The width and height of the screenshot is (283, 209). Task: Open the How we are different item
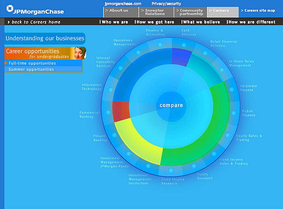click(251, 22)
